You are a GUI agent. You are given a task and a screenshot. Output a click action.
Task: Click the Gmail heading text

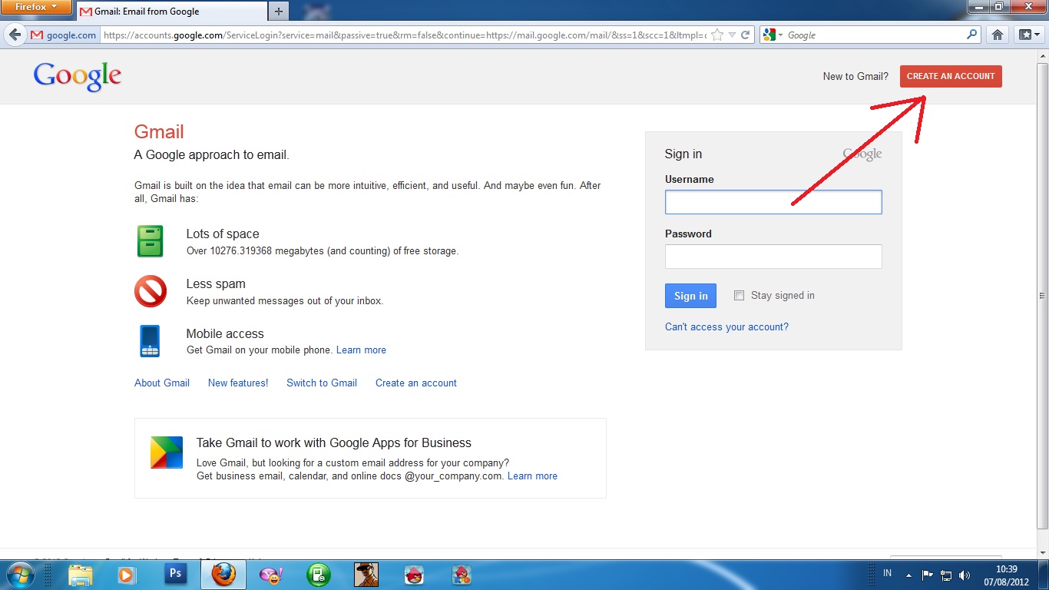159,132
